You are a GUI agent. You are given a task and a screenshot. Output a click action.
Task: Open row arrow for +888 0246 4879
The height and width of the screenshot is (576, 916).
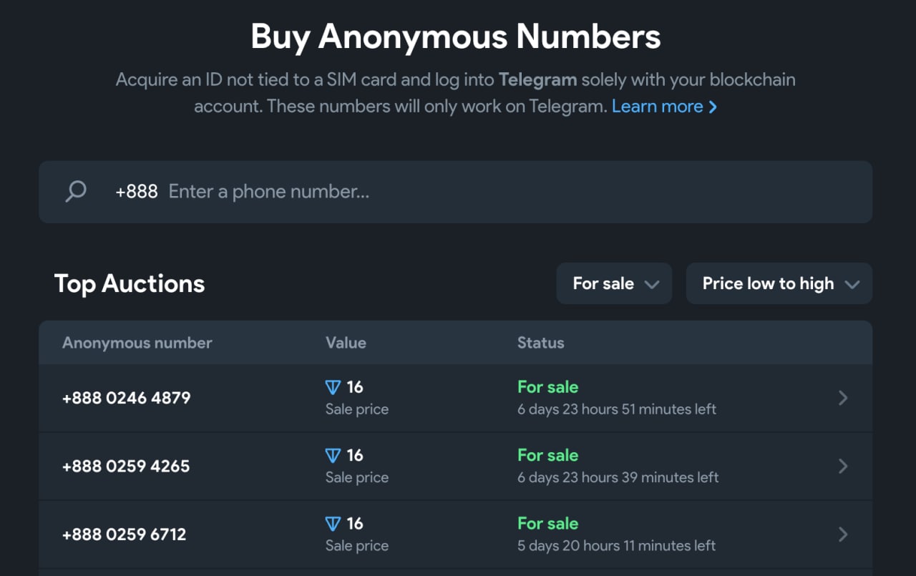point(843,398)
